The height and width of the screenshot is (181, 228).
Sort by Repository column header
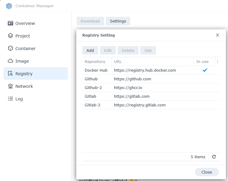pyautogui.click(x=95, y=61)
